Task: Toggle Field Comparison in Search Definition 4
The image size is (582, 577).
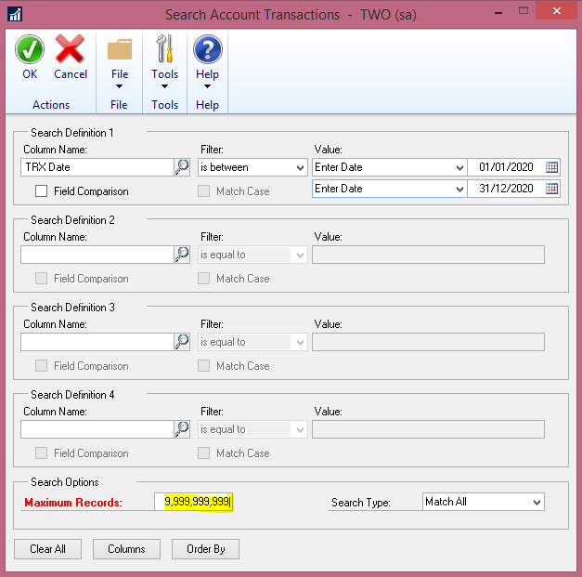Action: click(x=41, y=453)
